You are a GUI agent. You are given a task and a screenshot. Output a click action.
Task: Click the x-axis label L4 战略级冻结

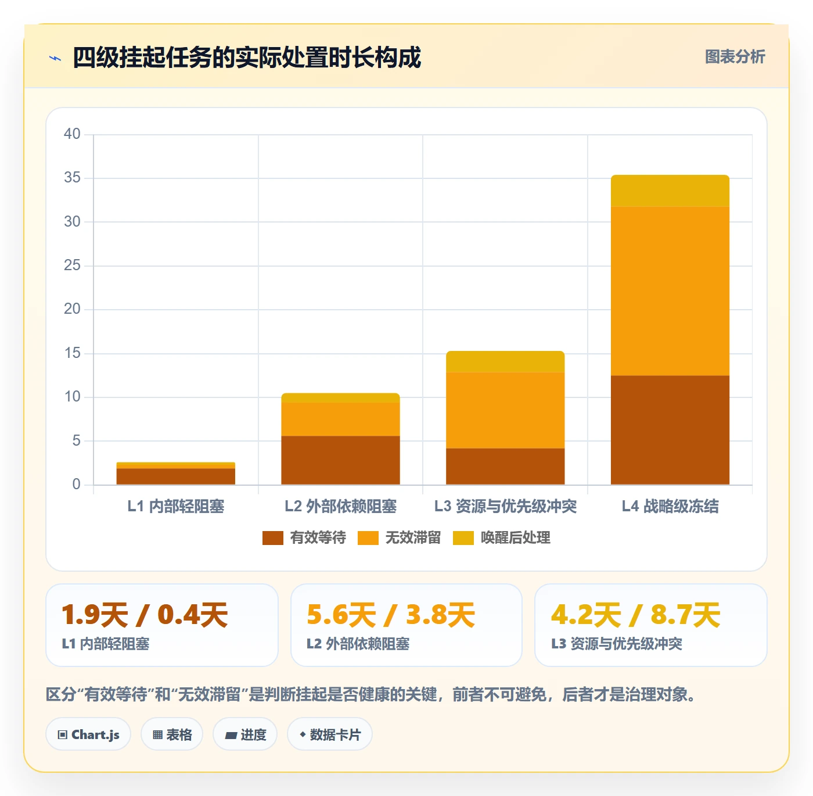(x=670, y=507)
